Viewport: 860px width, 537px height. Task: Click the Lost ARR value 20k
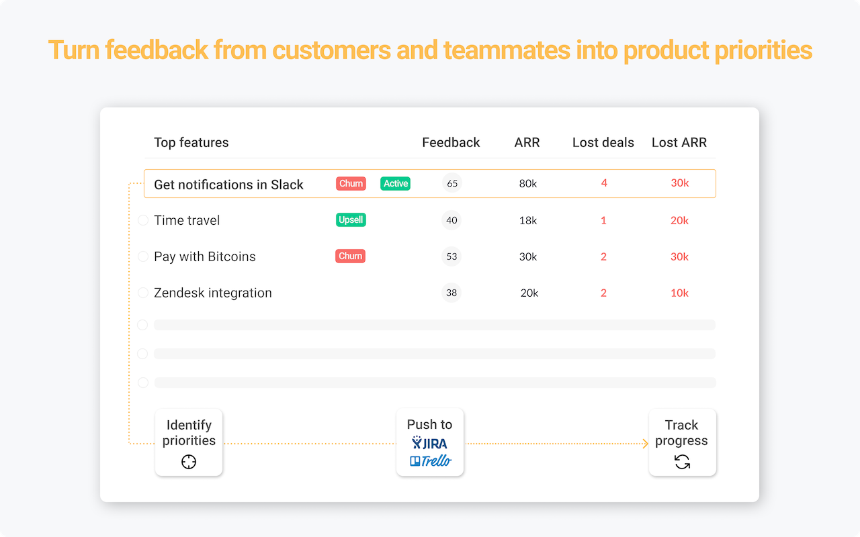click(679, 220)
